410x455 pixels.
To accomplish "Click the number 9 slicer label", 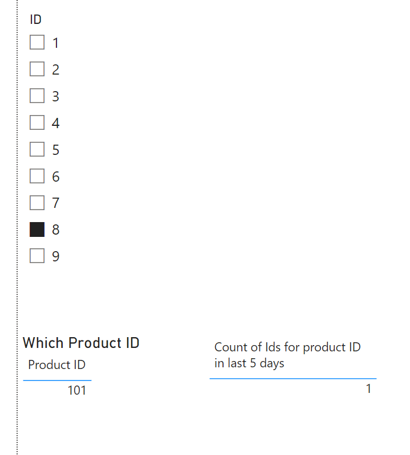I will pyautogui.click(x=56, y=256).
